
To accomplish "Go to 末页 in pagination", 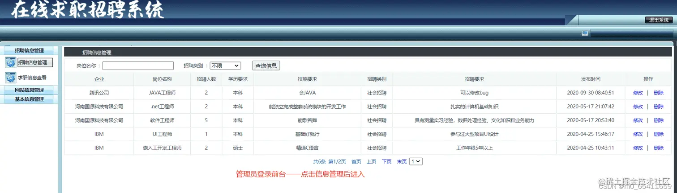I will tap(402, 162).
